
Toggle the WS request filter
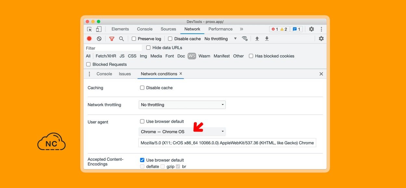192,56
